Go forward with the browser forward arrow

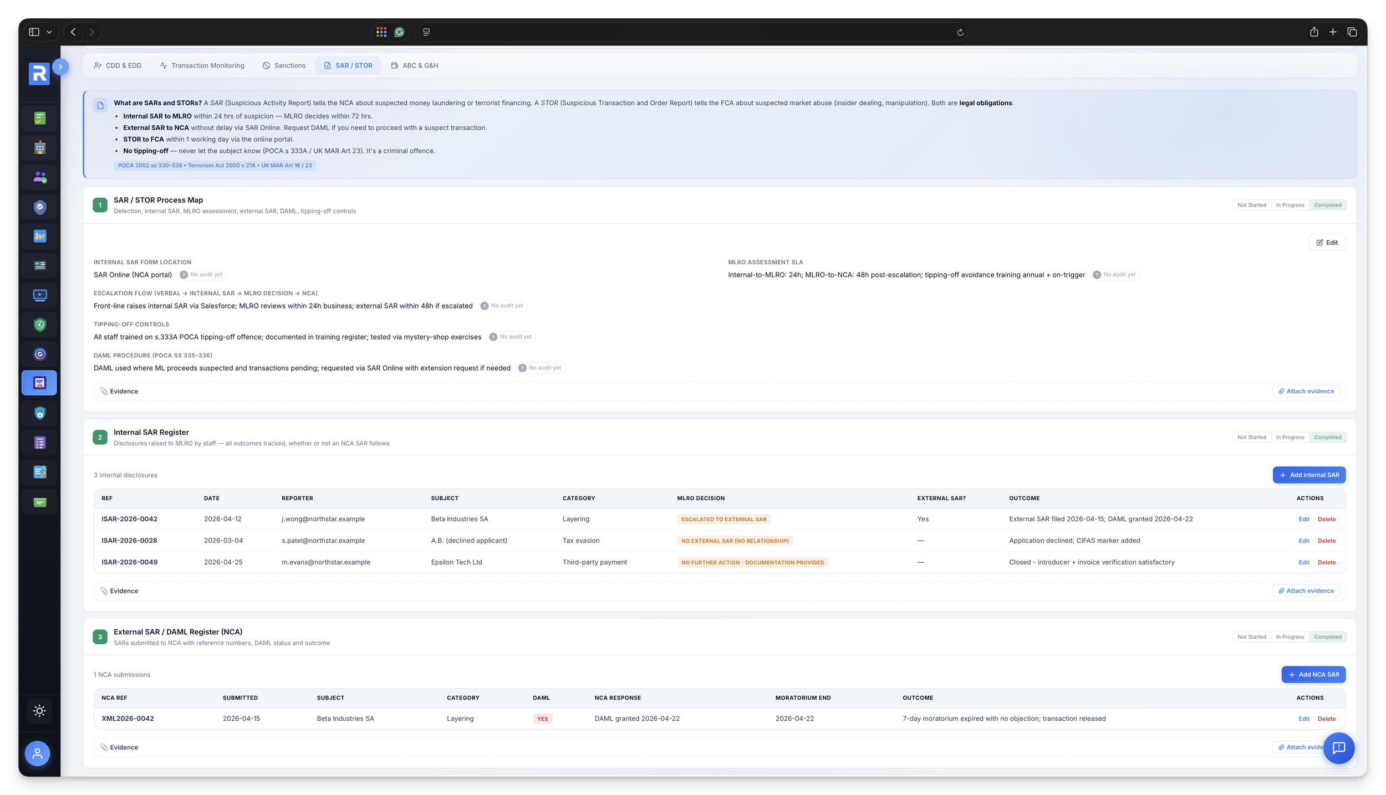coord(91,32)
